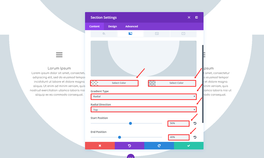The image size is (264, 158).
Task: Select the background gradient tab icon
Action: click(x=130, y=34)
